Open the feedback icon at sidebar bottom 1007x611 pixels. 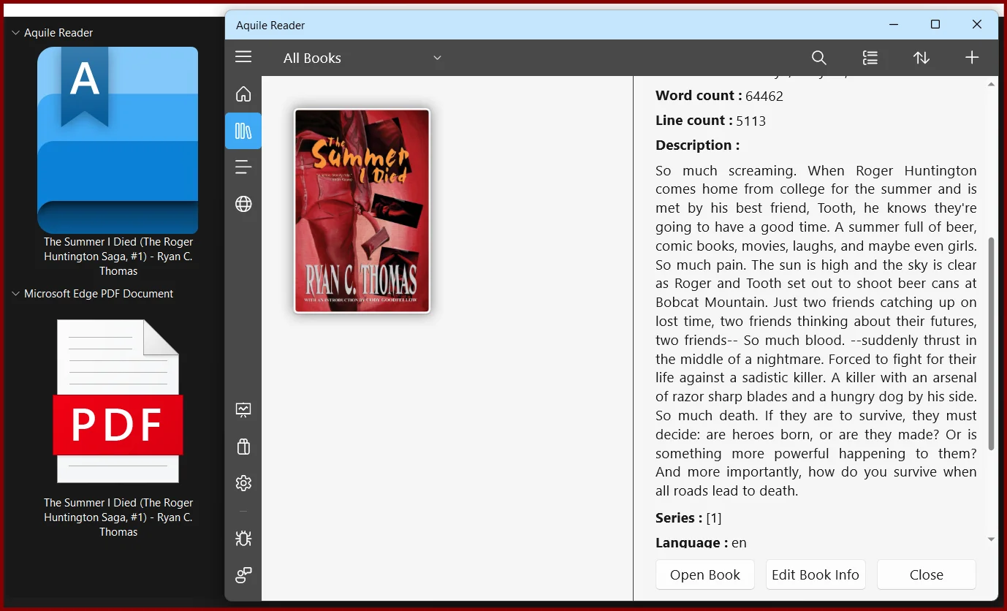pos(243,575)
